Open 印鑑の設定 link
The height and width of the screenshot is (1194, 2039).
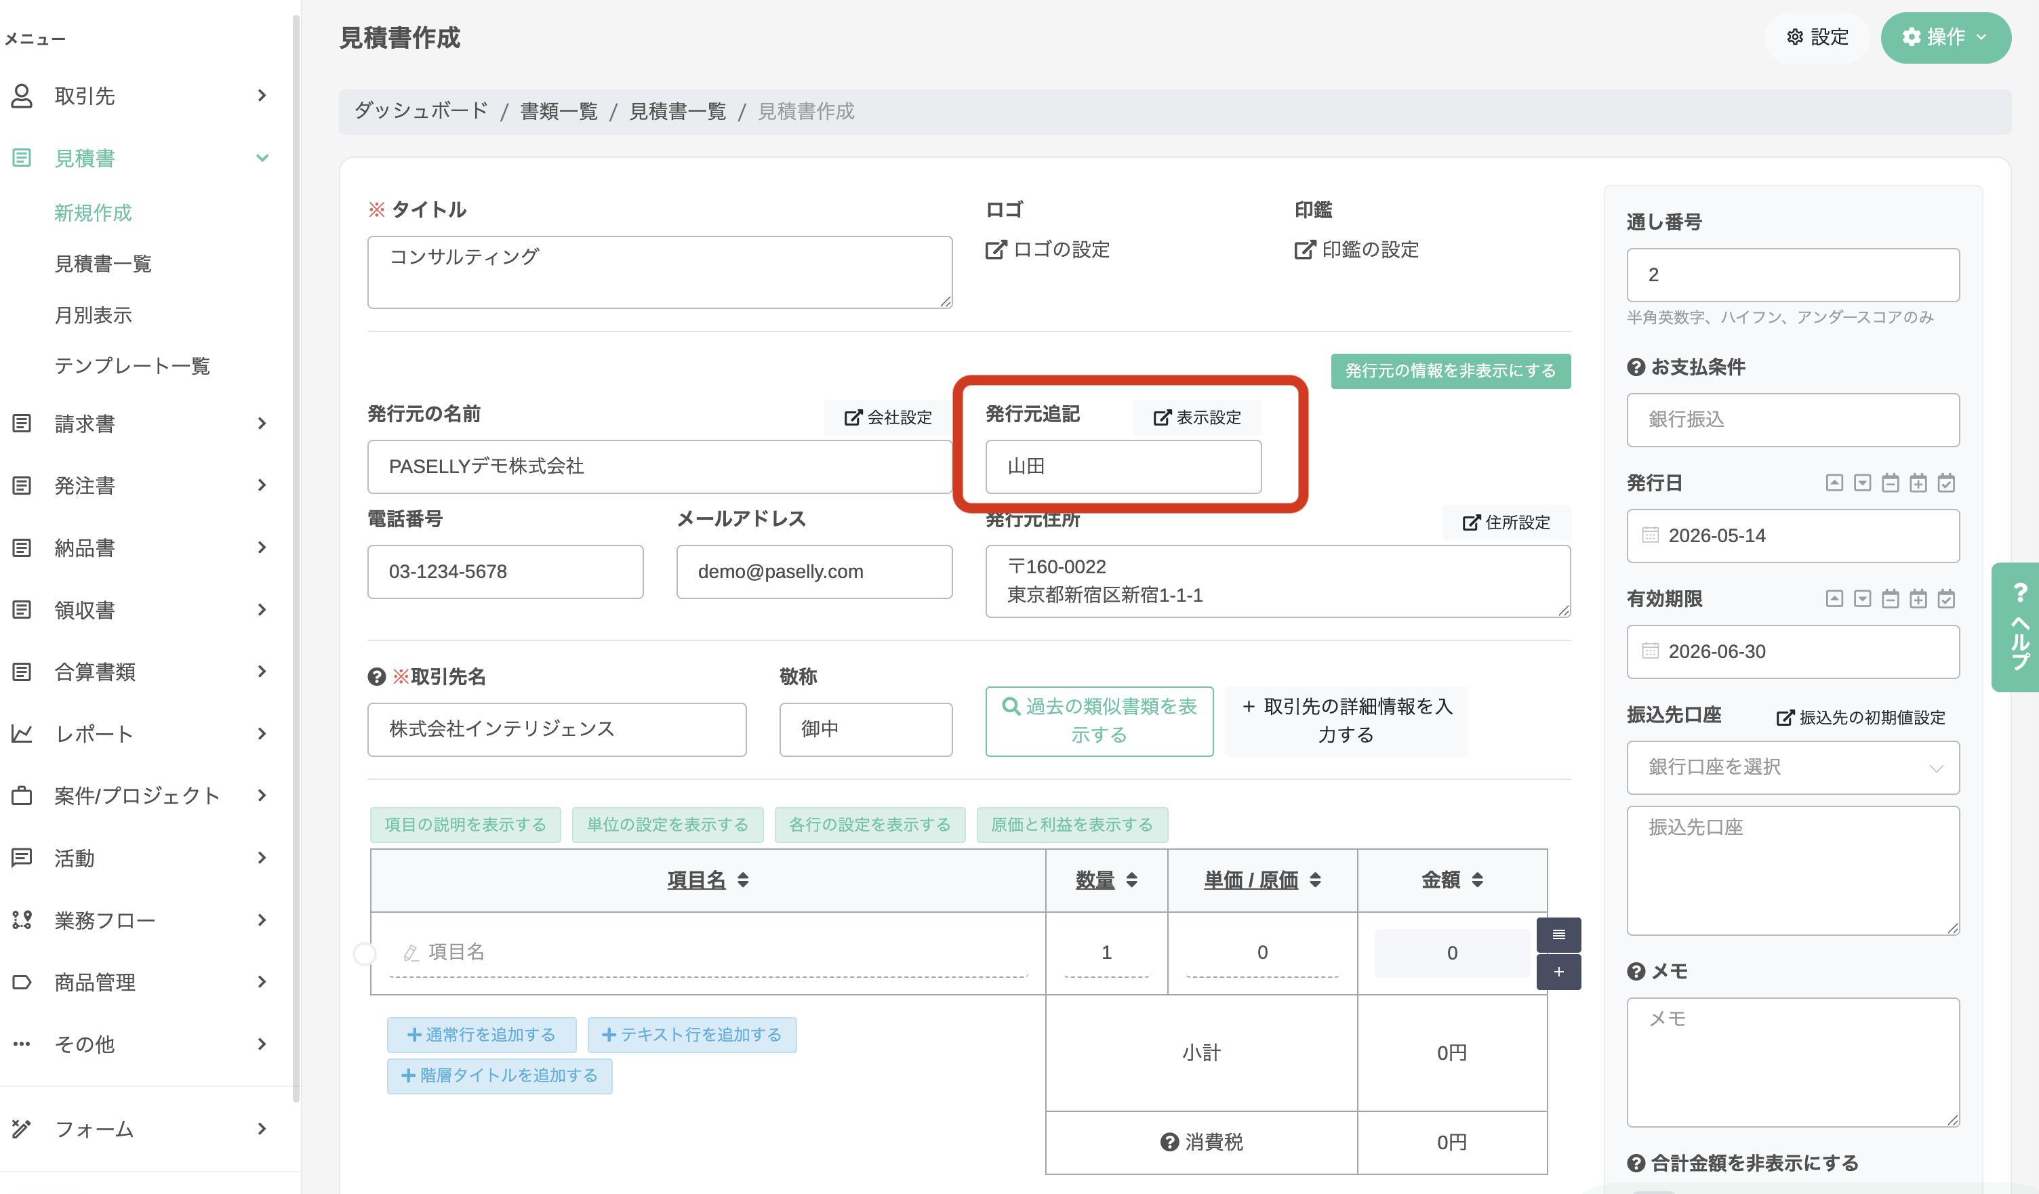(1356, 249)
